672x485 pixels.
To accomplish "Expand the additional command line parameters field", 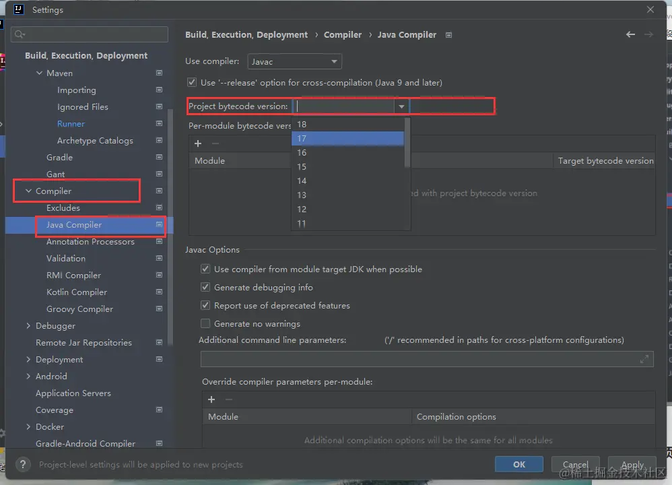I will click(644, 359).
